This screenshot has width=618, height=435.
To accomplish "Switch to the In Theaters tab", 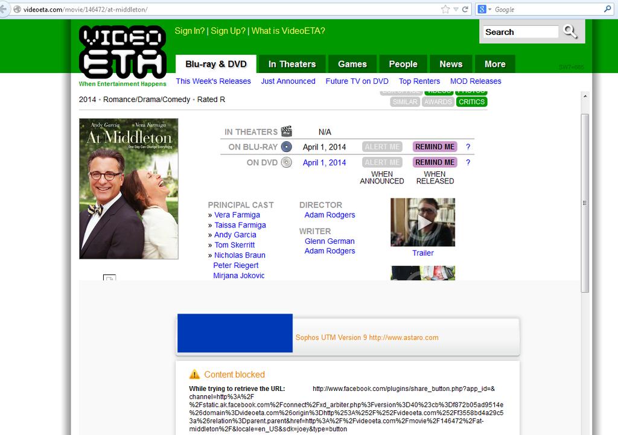I will [292, 64].
